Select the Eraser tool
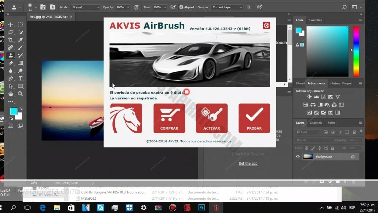 coord(11,63)
